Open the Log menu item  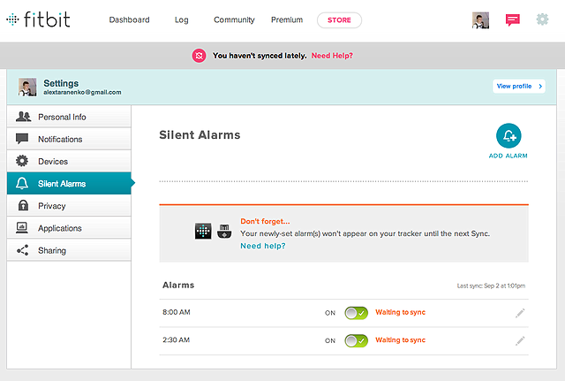[x=182, y=20]
